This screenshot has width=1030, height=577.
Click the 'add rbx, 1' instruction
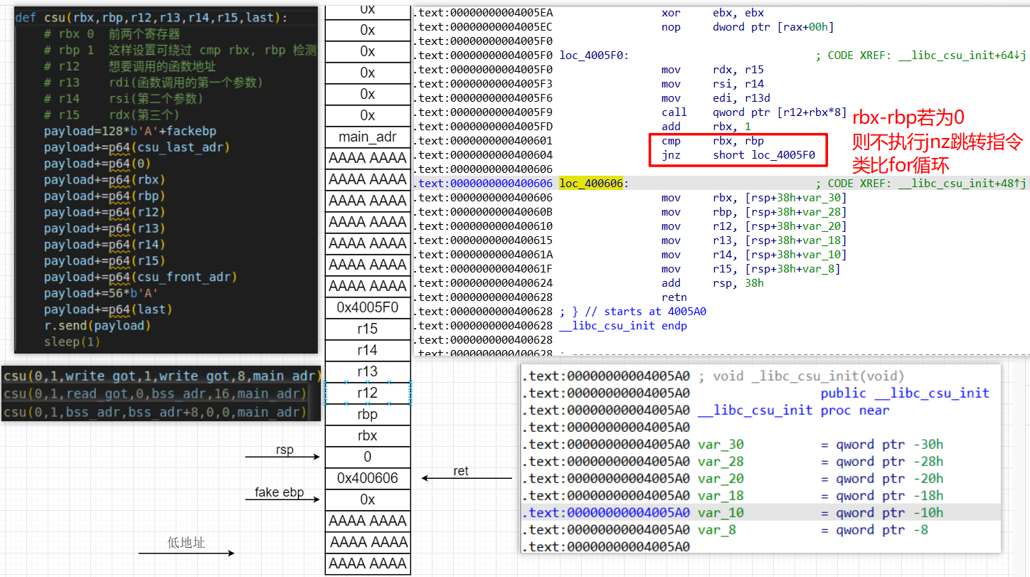tap(706, 127)
